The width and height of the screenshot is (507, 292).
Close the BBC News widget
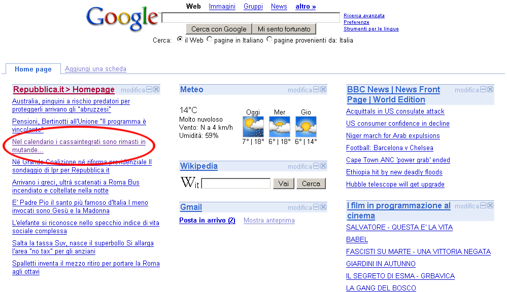pyautogui.click(x=490, y=89)
